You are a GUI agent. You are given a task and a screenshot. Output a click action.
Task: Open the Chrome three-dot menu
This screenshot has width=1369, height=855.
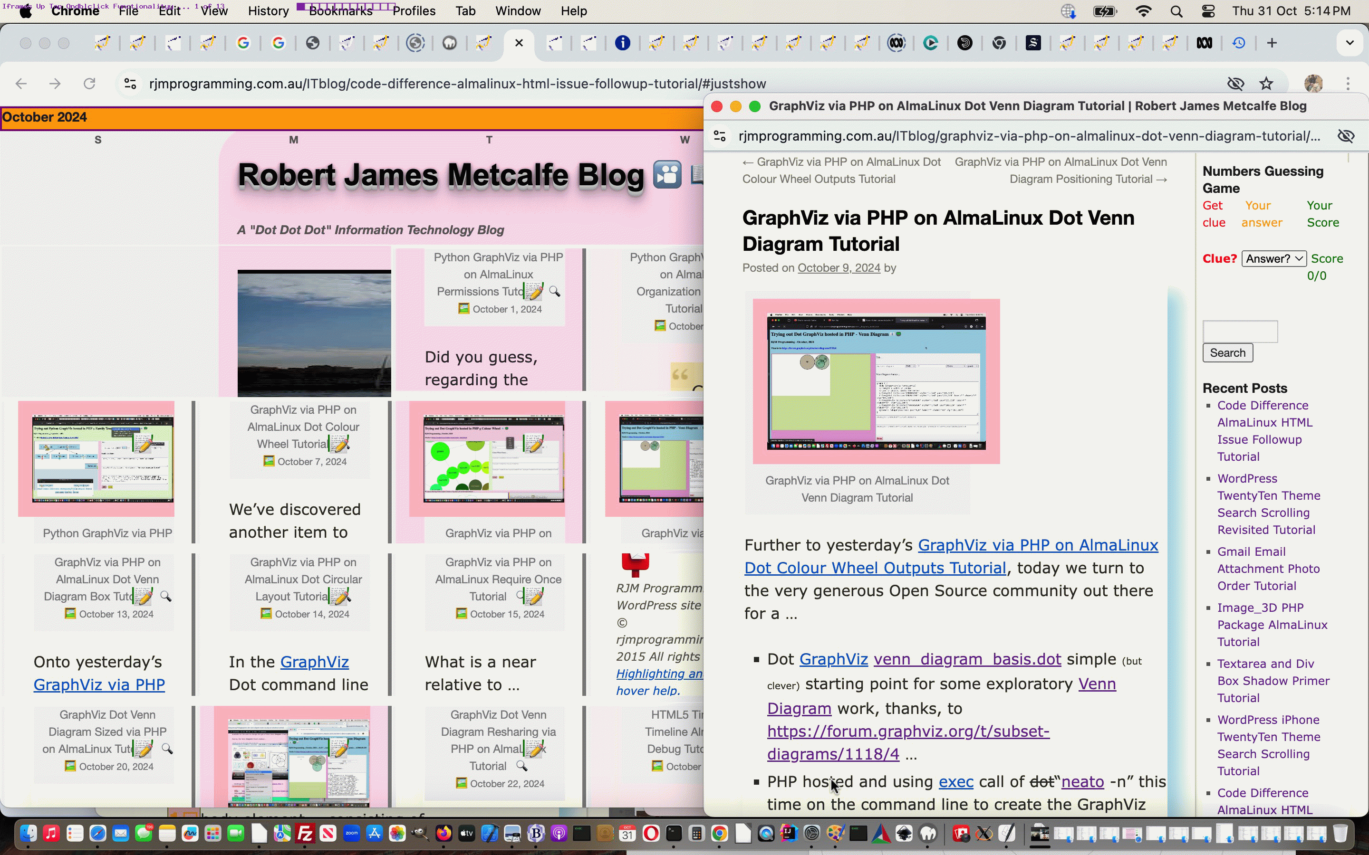1348,84
